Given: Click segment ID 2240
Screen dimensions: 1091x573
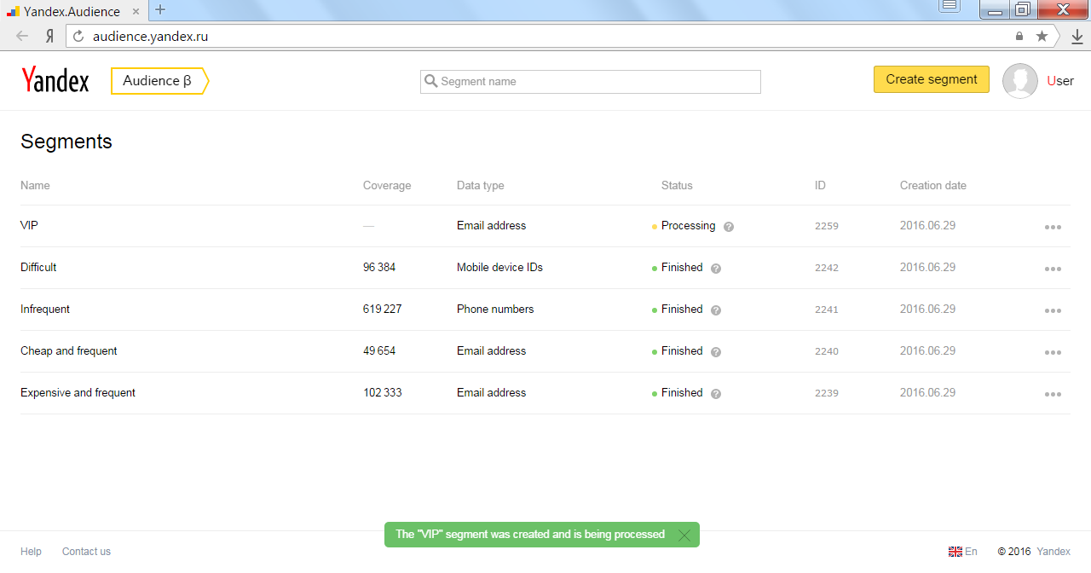Looking at the screenshot, I should coord(827,351).
